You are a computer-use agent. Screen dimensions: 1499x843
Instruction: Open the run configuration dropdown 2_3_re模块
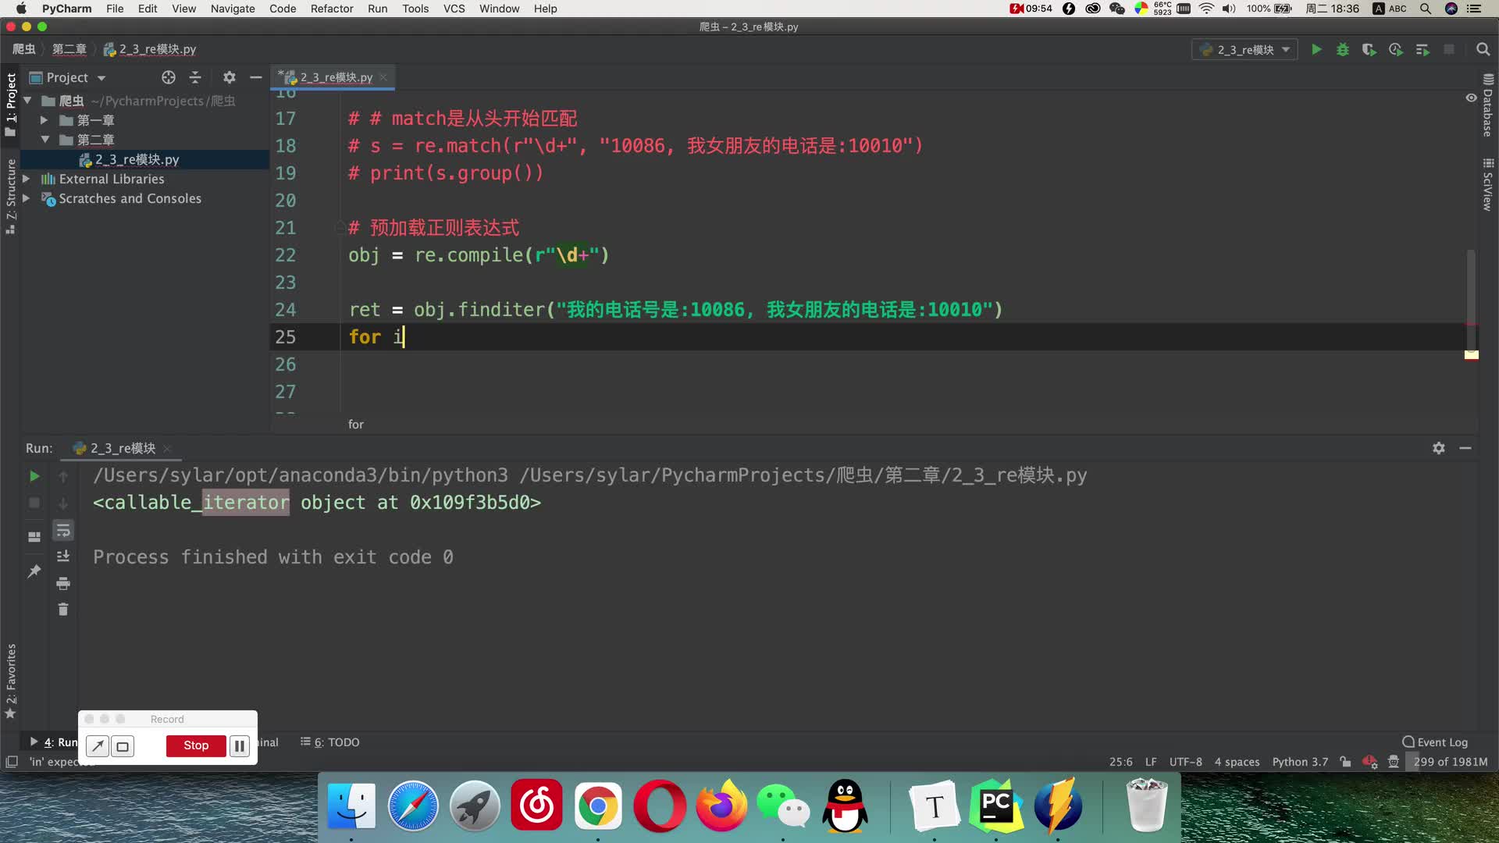pos(1245,50)
